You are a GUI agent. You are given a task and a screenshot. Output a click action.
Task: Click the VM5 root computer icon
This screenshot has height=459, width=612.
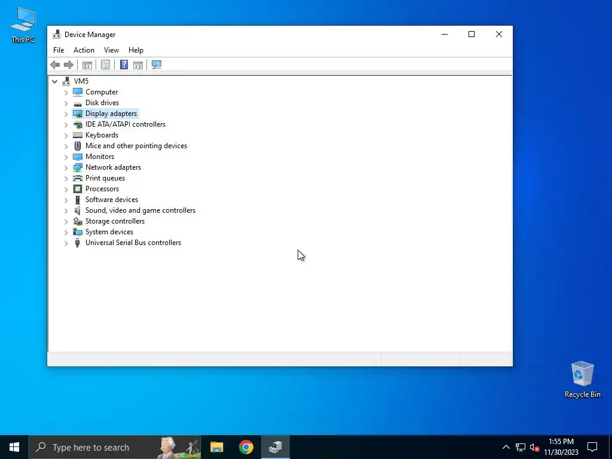point(66,81)
